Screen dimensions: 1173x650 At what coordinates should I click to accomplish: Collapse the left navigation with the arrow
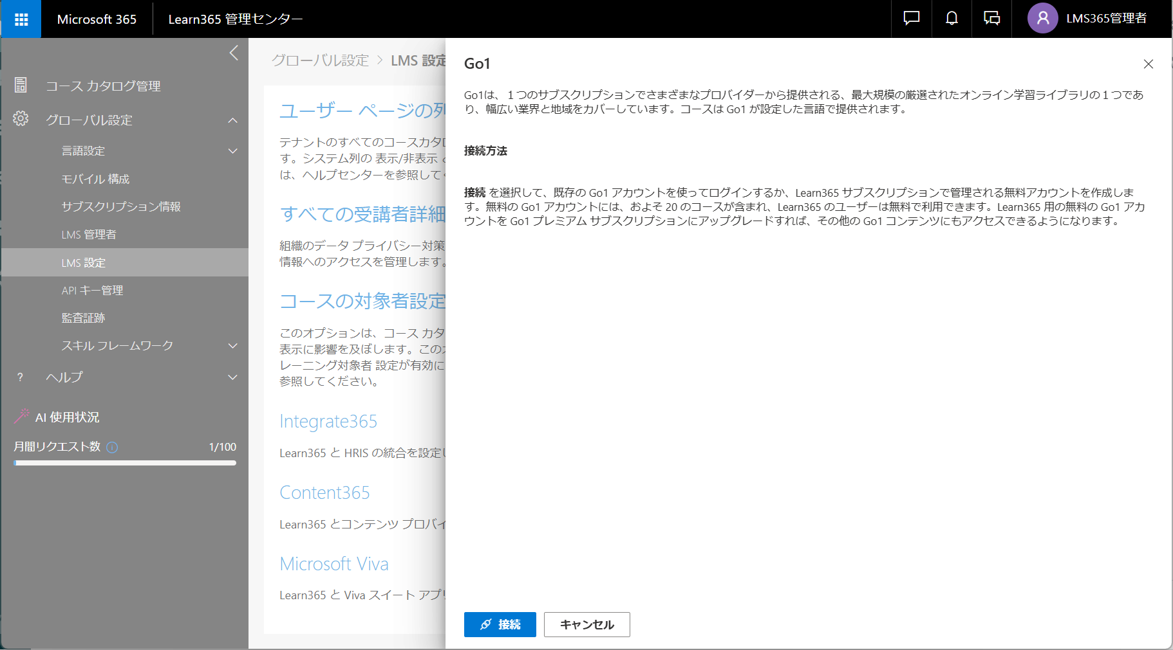tap(234, 53)
